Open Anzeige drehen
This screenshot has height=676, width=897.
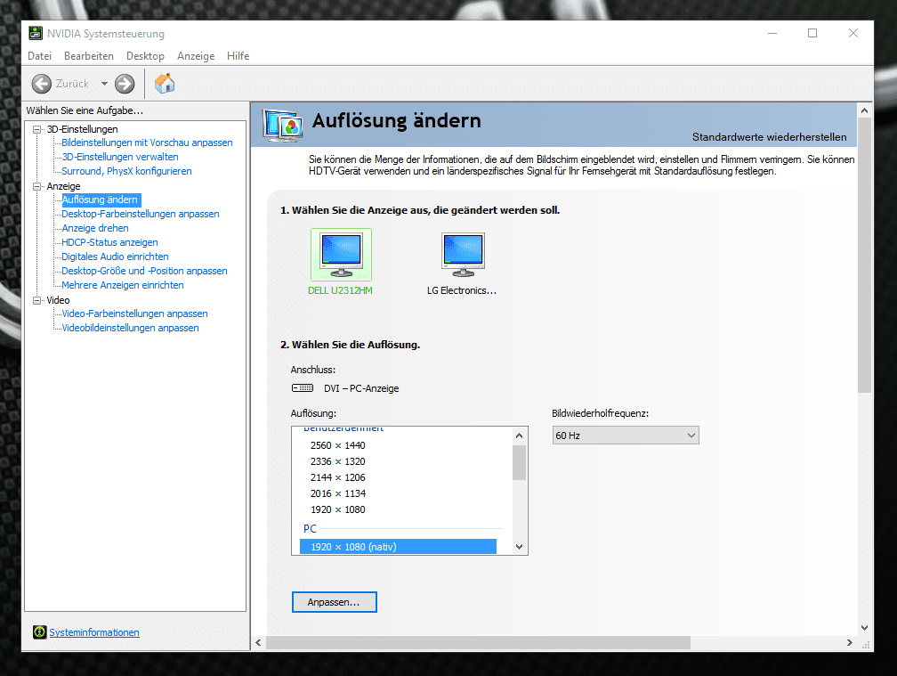click(x=95, y=228)
